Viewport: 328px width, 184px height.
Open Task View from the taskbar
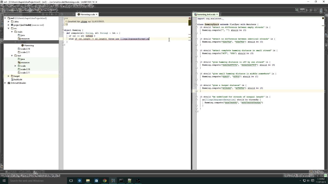click(x=71, y=181)
